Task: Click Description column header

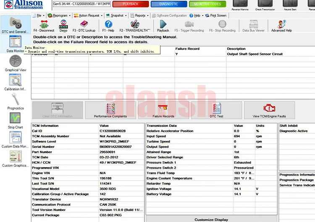Action: [236, 49]
